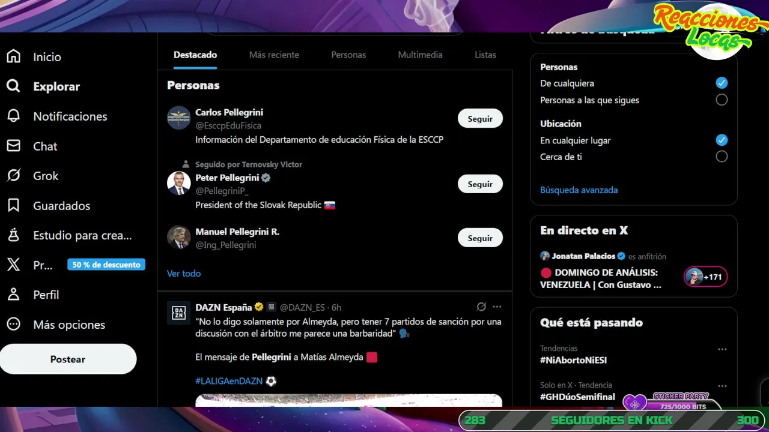Click the Sticker Party heart icon

(634, 404)
